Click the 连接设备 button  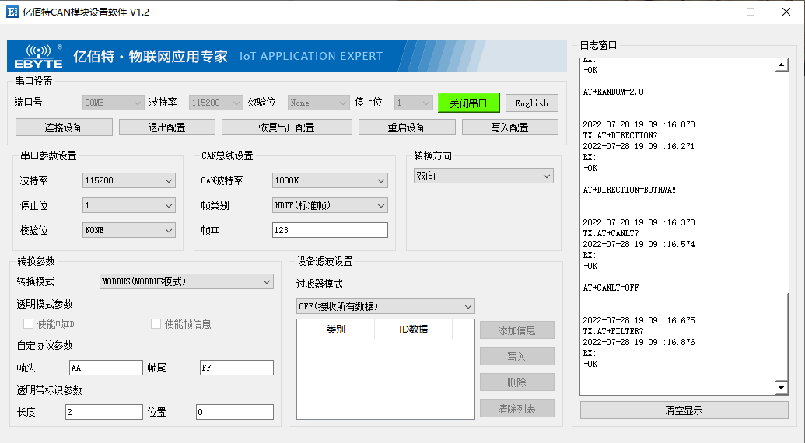click(x=64, y=127)
